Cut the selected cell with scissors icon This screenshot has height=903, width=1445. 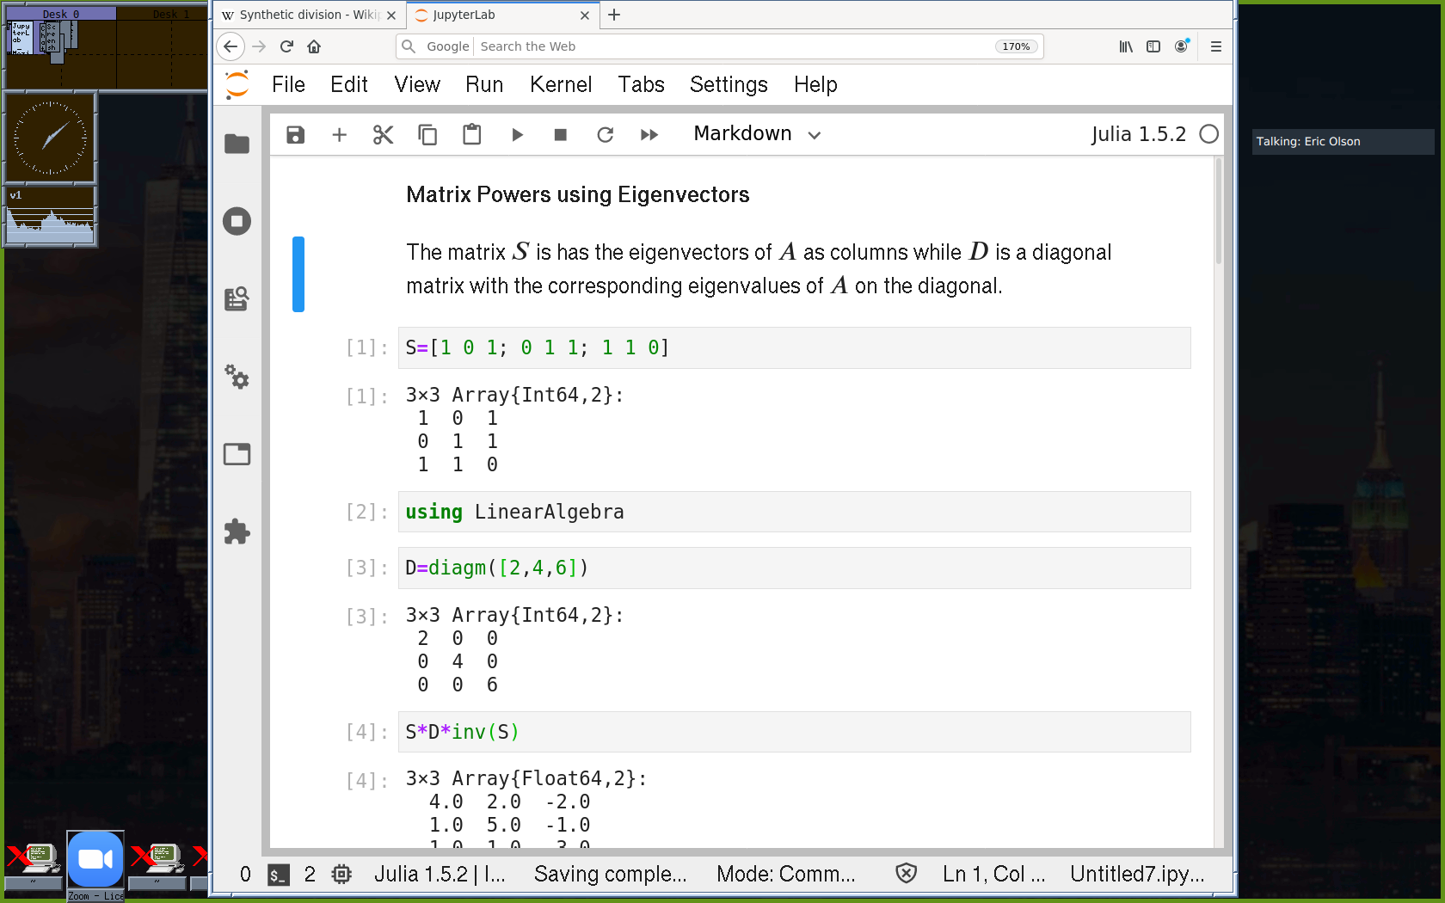point(383,134)
